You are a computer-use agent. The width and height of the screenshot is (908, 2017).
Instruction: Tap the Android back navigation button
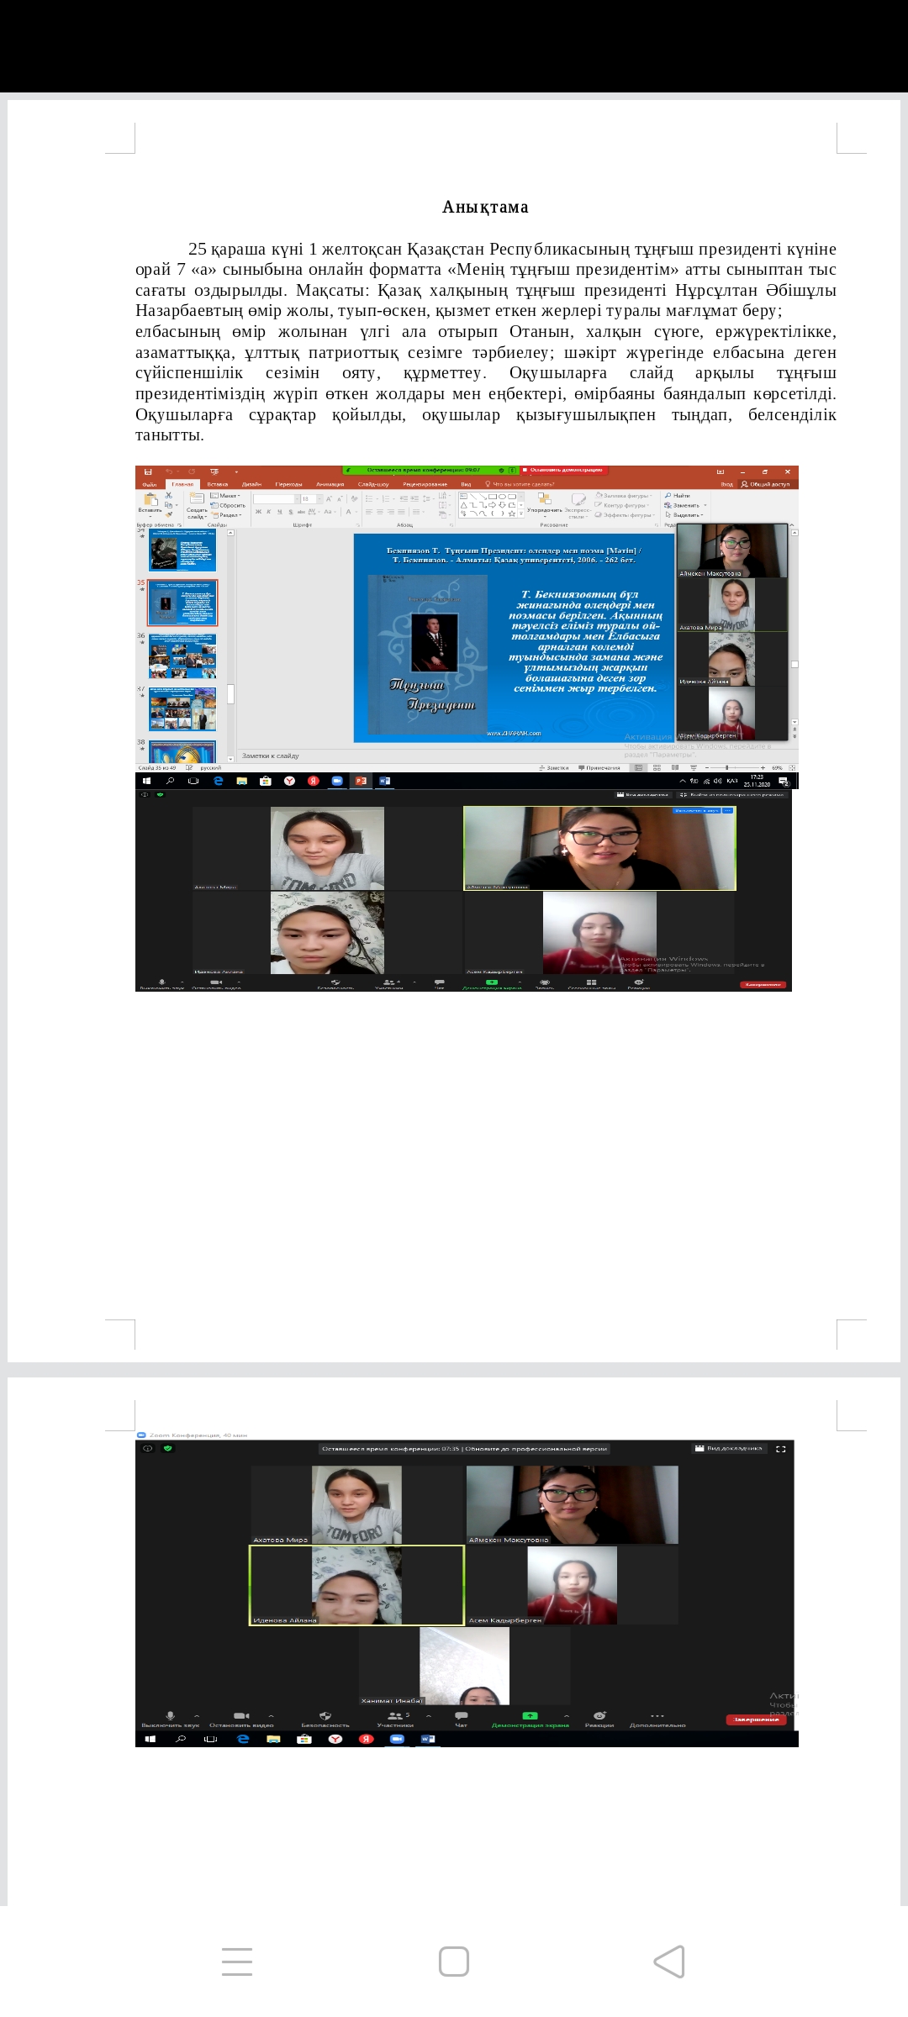(x=669, y=1962)
